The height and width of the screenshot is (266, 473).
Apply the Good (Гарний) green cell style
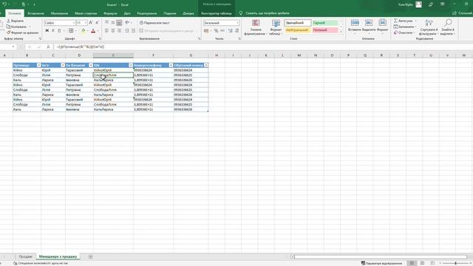coord(325,23)
